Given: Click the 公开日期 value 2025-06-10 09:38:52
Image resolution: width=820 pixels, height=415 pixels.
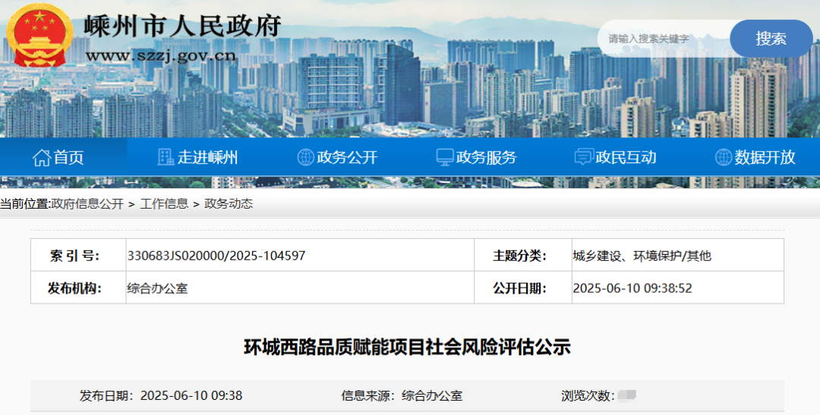Looking at the screenshot, I should click(x=632, y=288).
